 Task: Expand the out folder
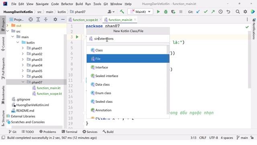click(7, 25)
